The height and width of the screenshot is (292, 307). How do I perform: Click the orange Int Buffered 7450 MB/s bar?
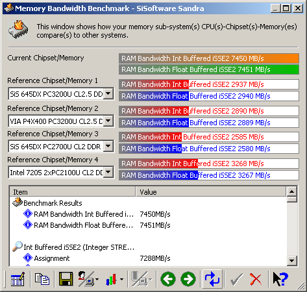click(x=209, y=58)
